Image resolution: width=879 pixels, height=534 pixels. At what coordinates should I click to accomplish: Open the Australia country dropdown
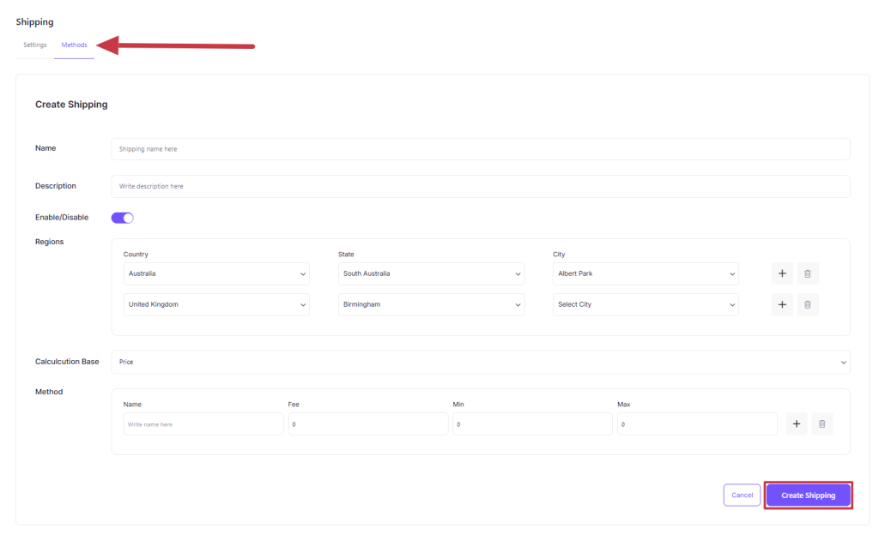coord(216,273)
